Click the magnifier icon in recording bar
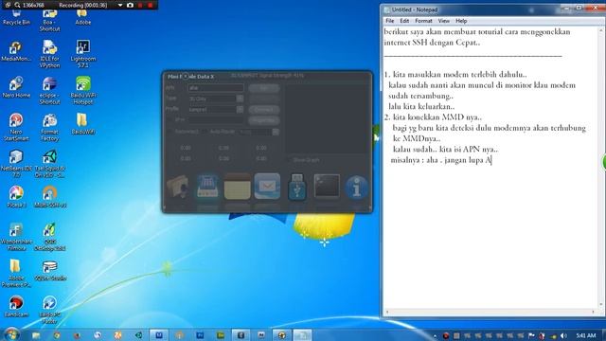606x341 pixels. tap(17, 5)
